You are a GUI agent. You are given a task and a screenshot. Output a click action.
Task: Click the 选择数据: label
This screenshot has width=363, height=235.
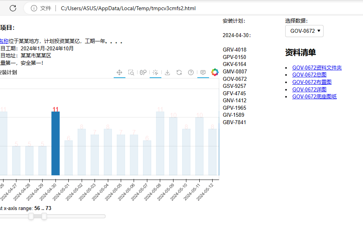point(296,21)
